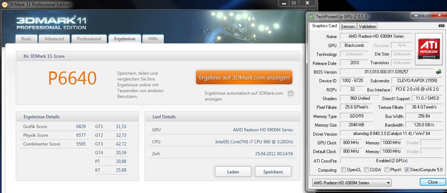
Task: Click the Pixel Fillrate field 25.6 GPixel/s
Action: click(357, 107)
